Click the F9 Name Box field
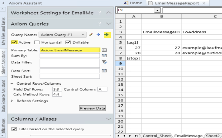 point(136,10)
